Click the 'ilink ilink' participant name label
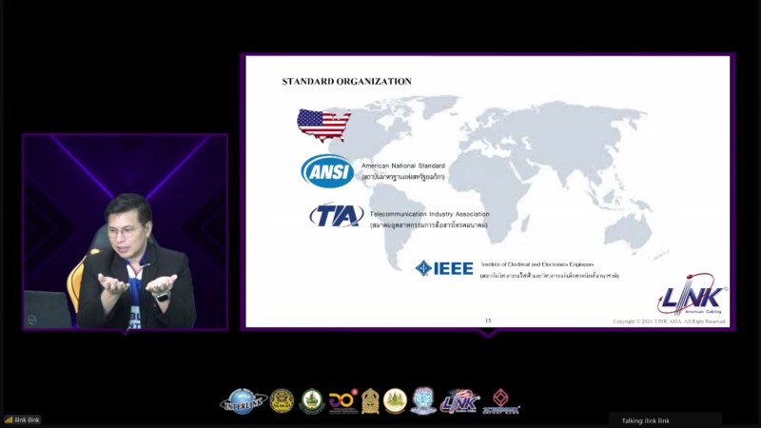 [x=28, y=419]
